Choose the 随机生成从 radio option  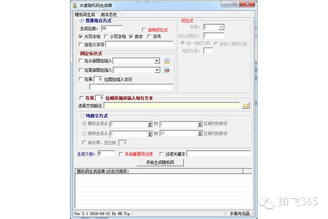point(84,124)
